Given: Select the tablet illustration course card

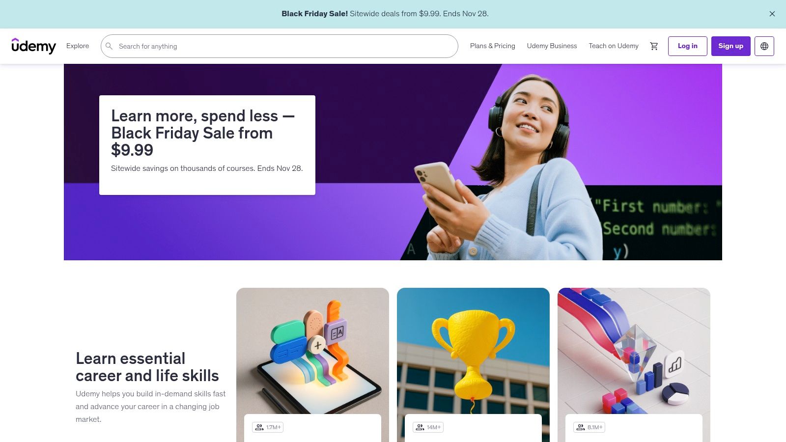Looking at the screenshot, I should 312,365.
